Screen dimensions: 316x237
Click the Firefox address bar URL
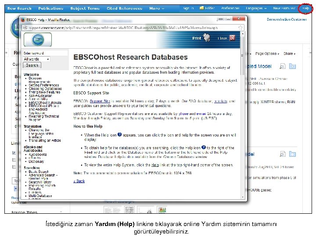[123, 28]
